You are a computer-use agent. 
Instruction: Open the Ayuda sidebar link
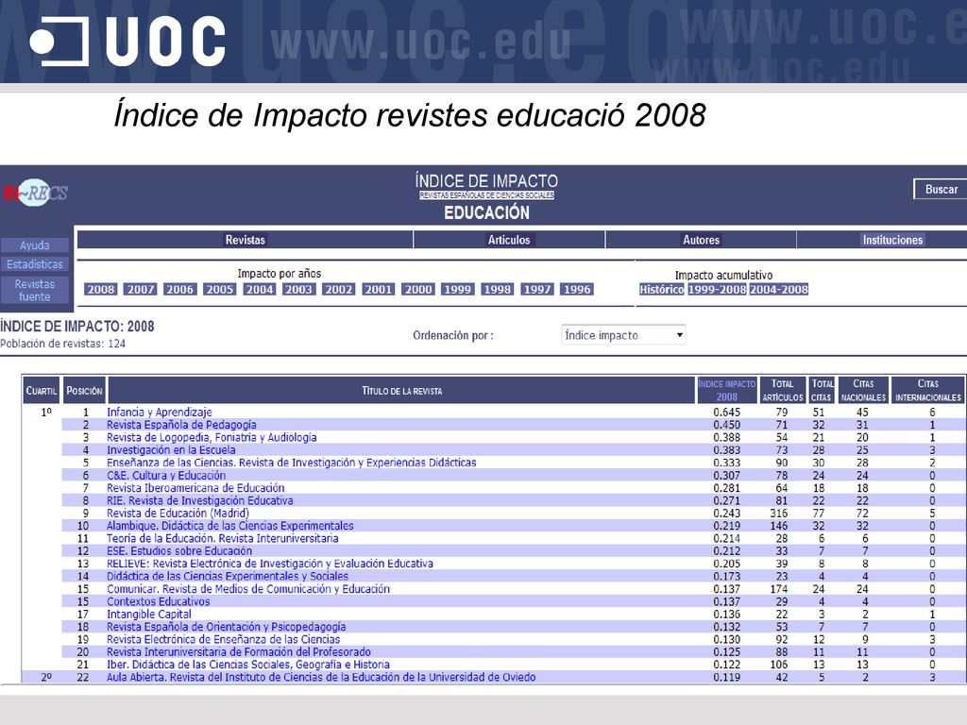[x=35, y=245]
